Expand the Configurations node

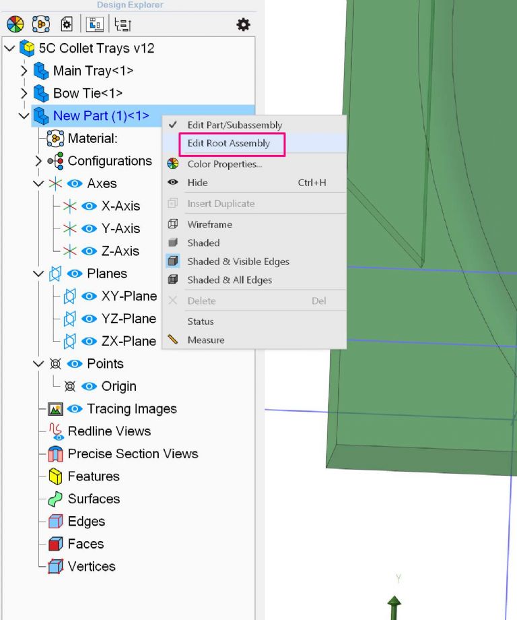tap(38, 161)
